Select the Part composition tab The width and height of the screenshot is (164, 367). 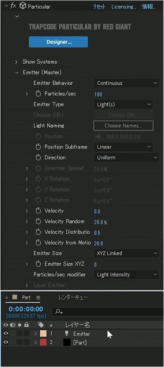tap(26, 298)
